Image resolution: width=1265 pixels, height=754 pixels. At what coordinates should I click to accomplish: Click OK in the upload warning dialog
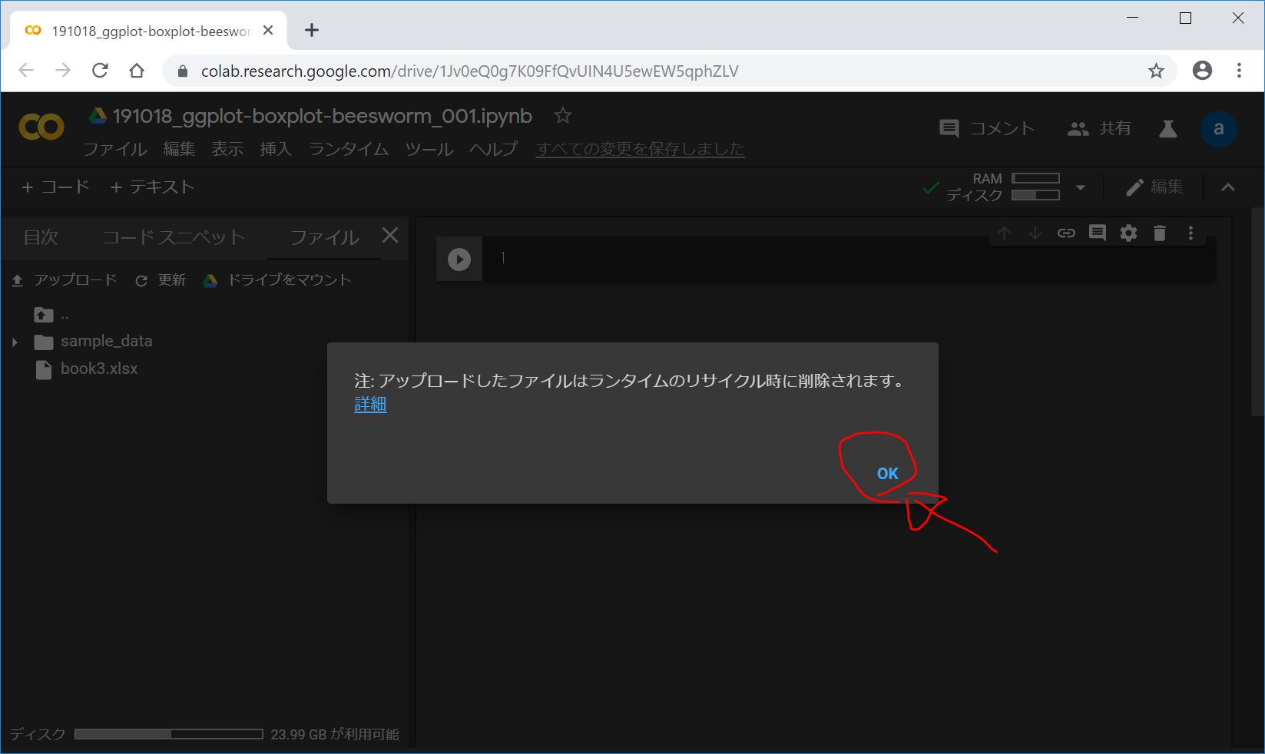pos(887,474)
